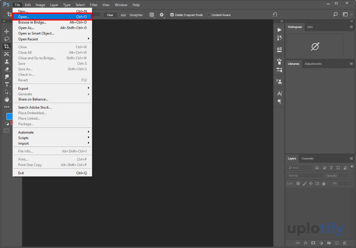Image resolution: width=356 pixels, height=248 pixels.
Task: Open the Kind filter dropdown
Action: (299, 168)
